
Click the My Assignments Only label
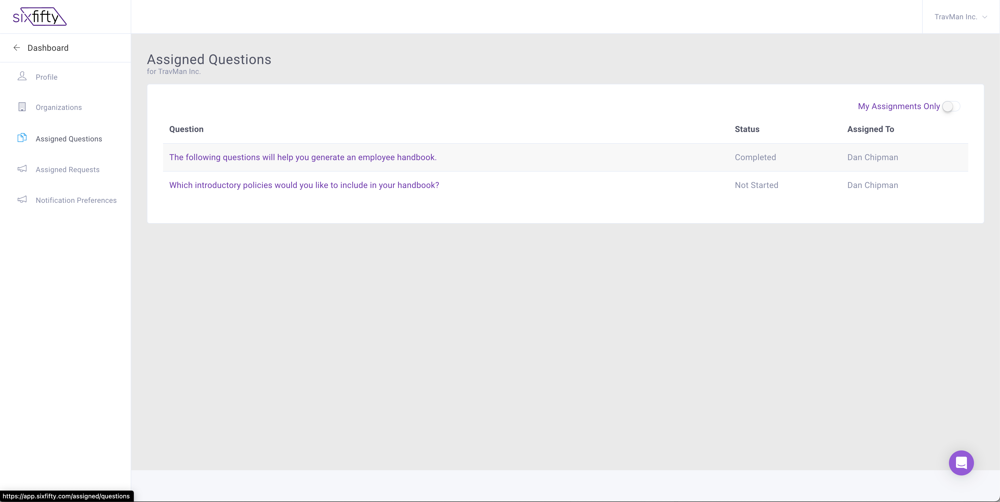click(899, 106)
